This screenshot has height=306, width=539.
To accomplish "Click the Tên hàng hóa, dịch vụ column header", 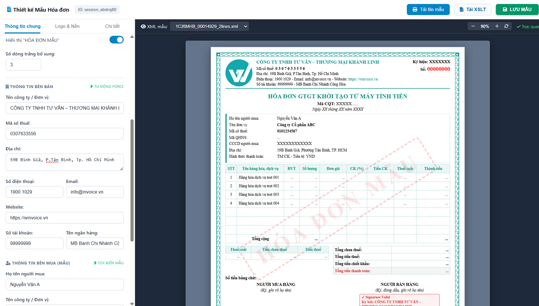I will pyautogui.click(x=260, y=168).
